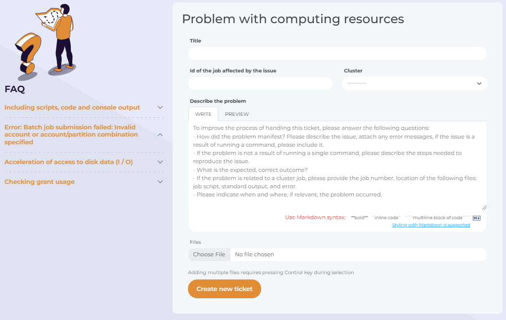Expand 'Acceleration of access to disk data' chevron
Viewport: 506px width, 320px height.
click(x=160, y=162)
